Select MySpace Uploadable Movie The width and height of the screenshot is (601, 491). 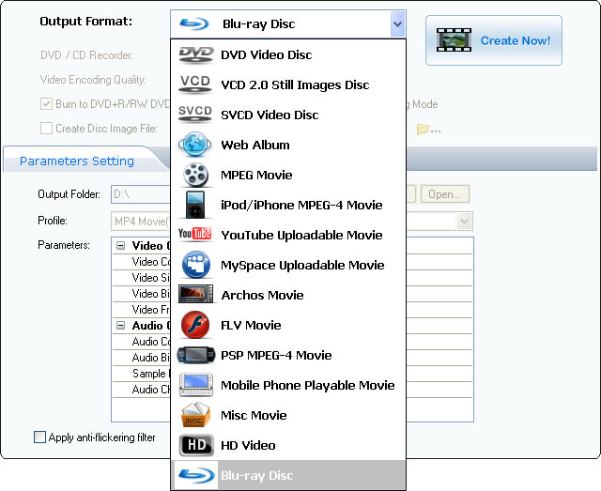(288, 265)
